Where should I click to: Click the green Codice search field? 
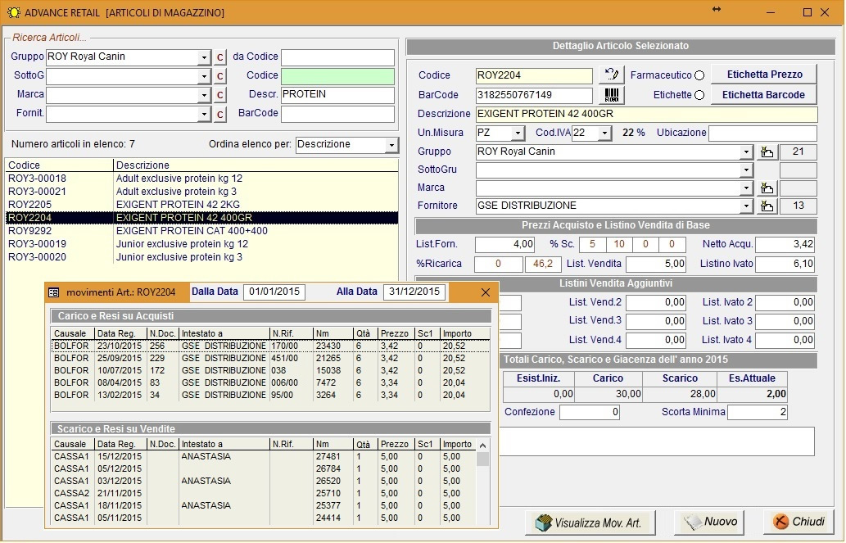tap(337, 76)
